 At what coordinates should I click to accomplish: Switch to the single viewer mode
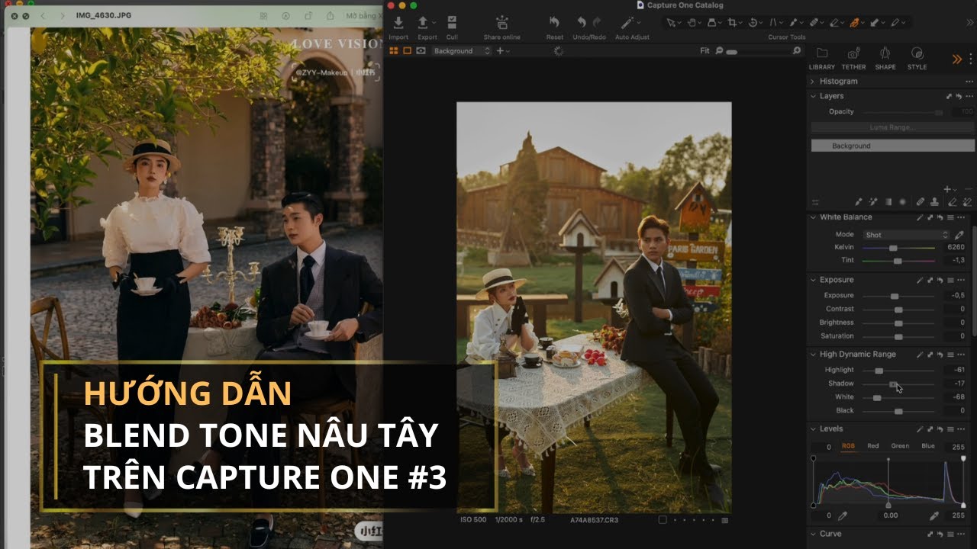(407, 51)
